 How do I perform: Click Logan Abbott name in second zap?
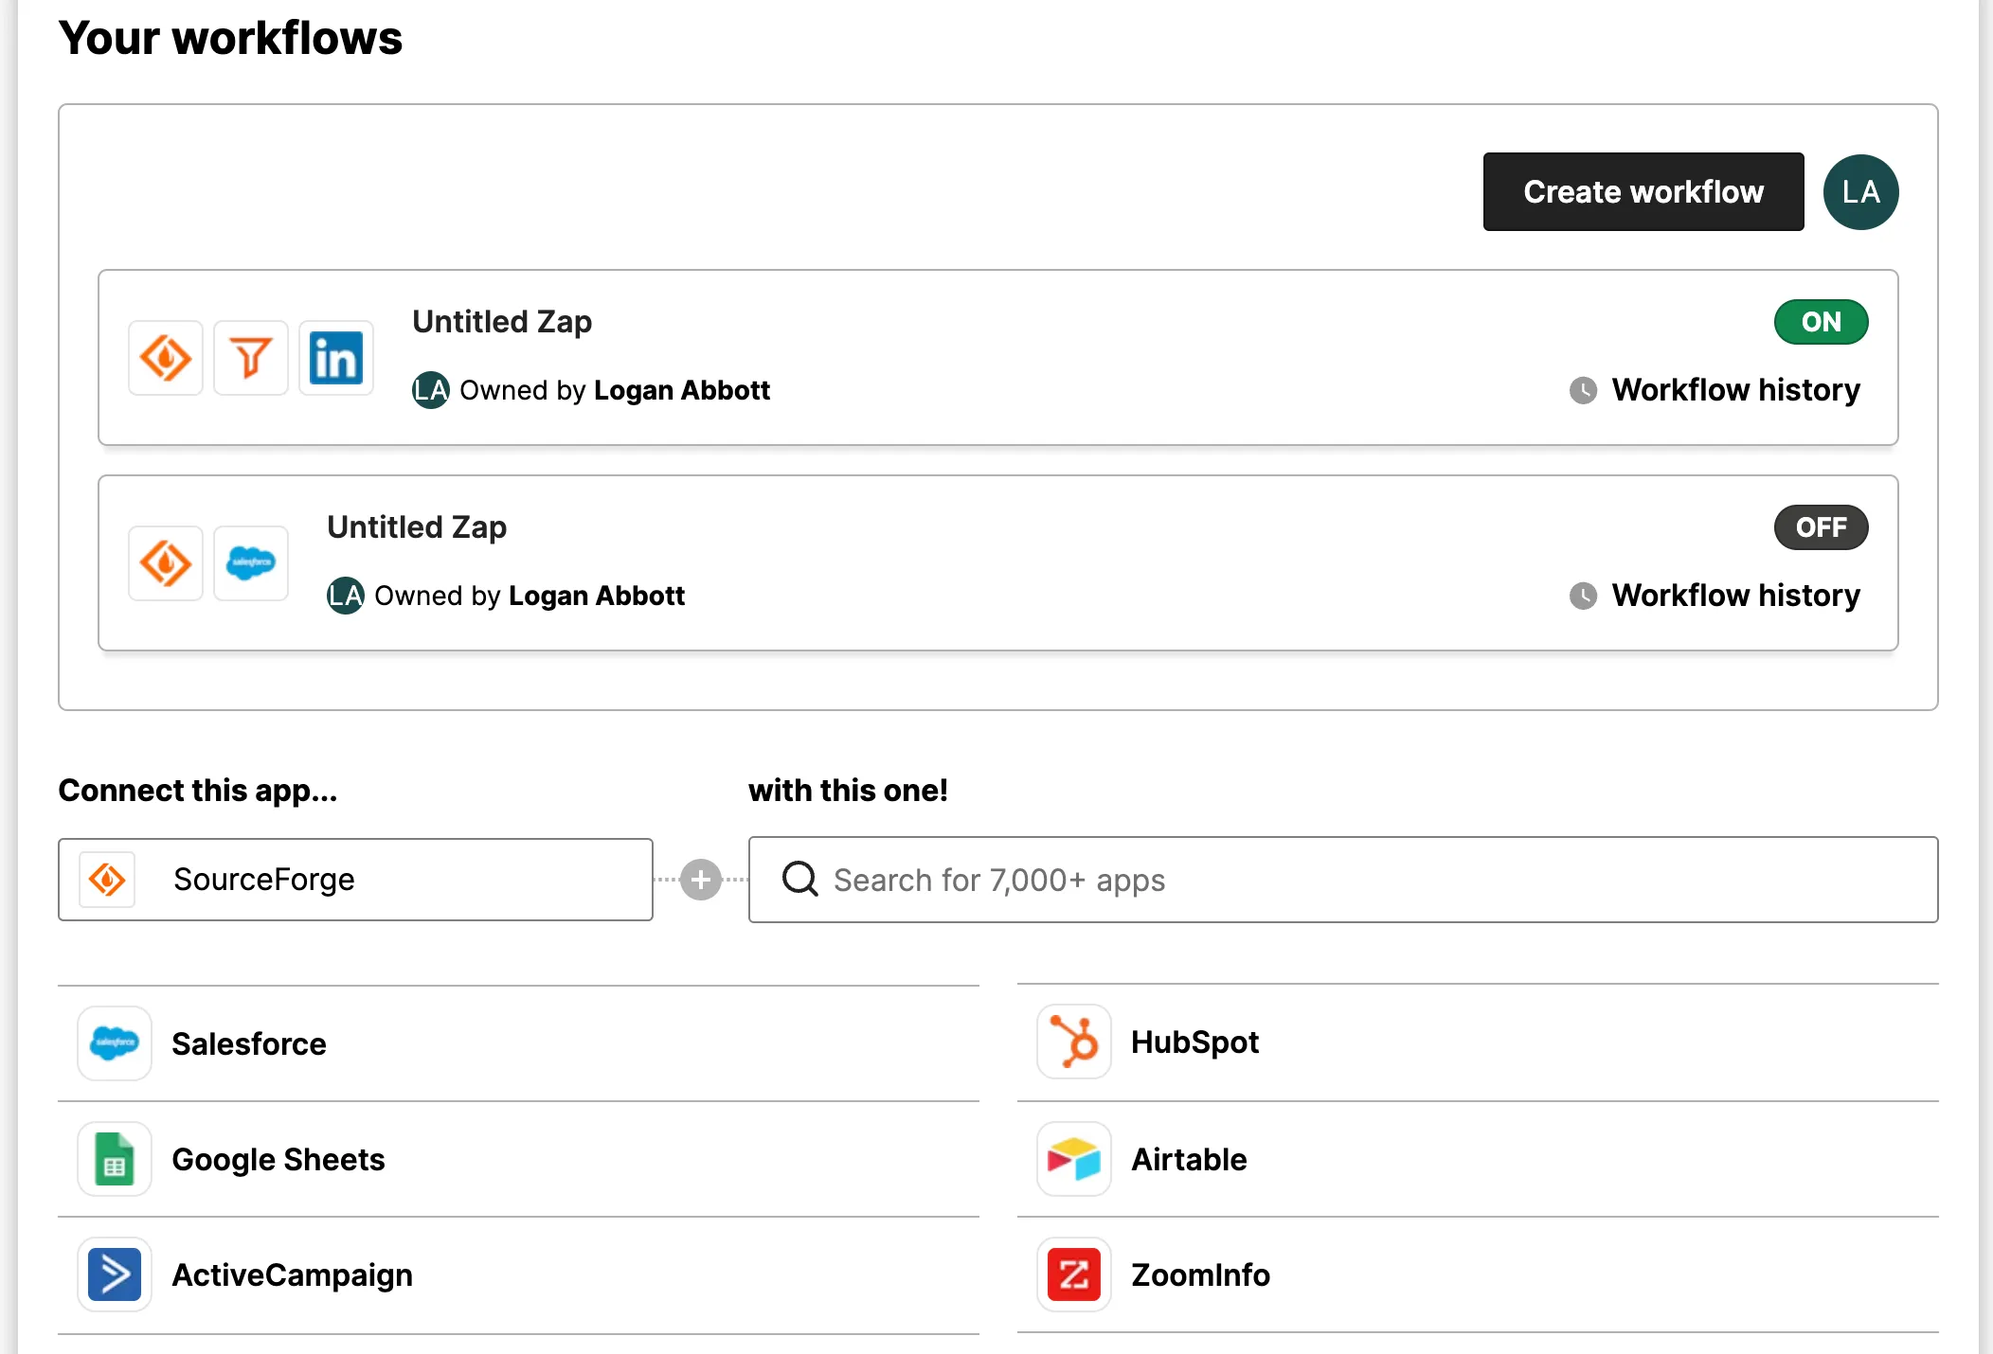597,596
